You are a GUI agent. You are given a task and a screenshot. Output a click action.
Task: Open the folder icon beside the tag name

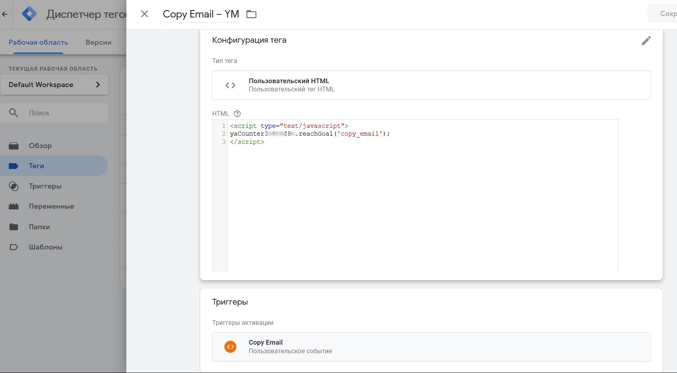(252, 14)
